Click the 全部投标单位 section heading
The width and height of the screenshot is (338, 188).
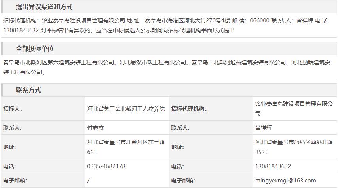click(35, 48)
